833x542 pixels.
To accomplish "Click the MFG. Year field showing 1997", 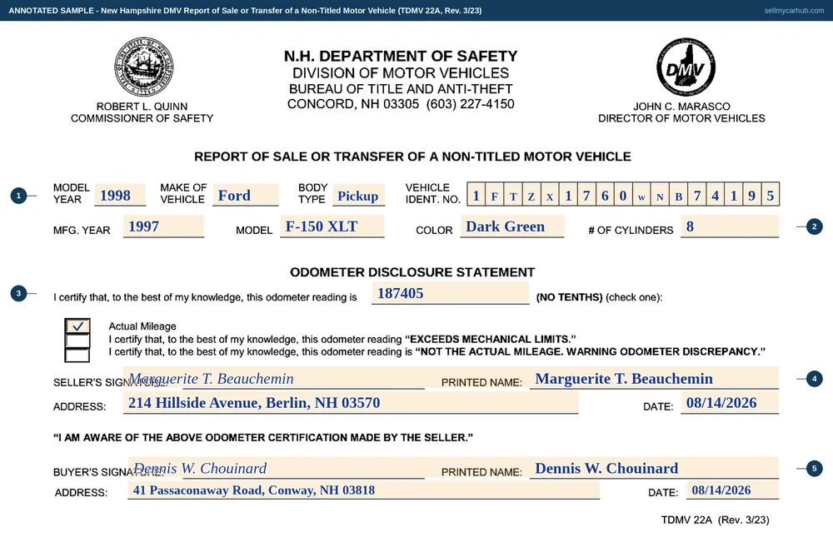I will coord(163,226).
